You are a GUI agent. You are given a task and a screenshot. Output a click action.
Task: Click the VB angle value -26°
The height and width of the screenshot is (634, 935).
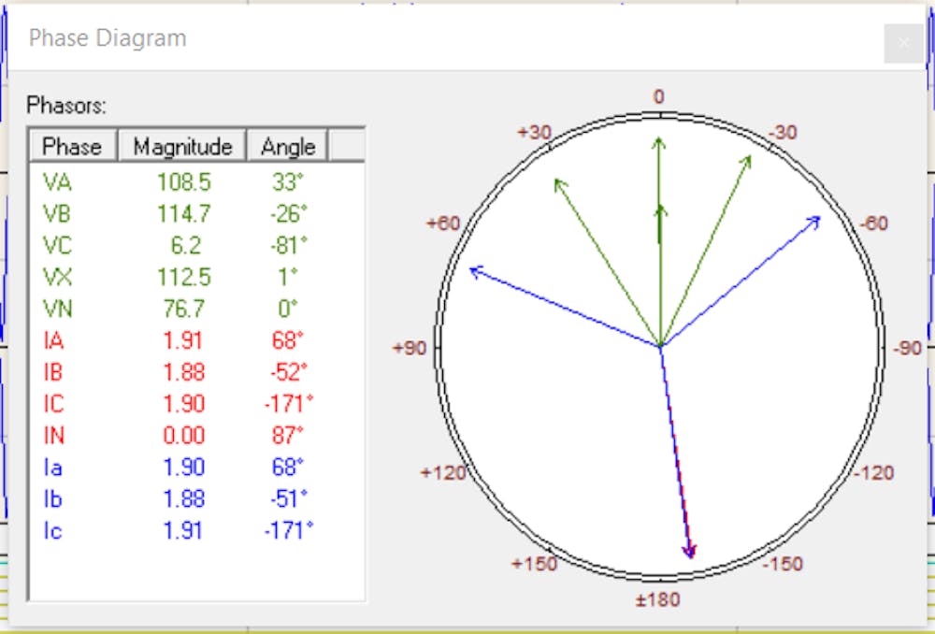(288, 213)
